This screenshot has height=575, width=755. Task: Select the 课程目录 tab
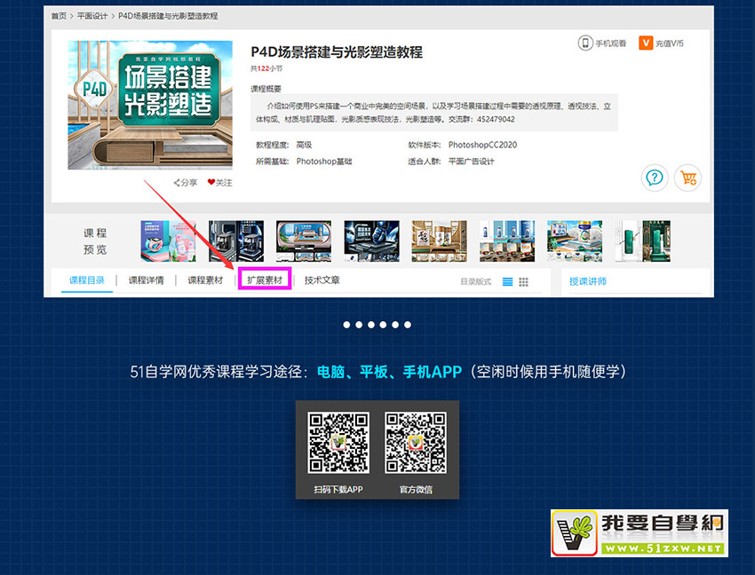click(87, 280)
